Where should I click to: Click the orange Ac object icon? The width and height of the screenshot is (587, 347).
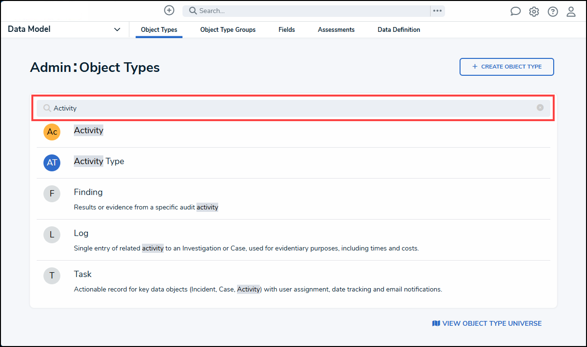pyautogui.click(x=52, y=132)
